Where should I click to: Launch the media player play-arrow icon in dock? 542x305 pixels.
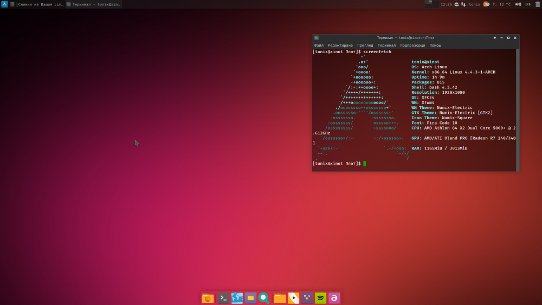tap(293, 298)
